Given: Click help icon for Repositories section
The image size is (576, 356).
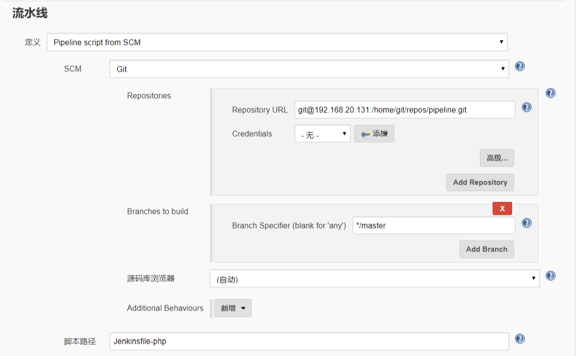Looking at the screenshot, I should pos(551,93).
